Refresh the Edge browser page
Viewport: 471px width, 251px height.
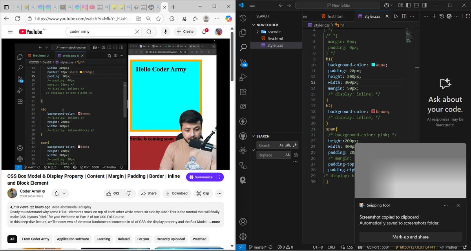[17, 18]
